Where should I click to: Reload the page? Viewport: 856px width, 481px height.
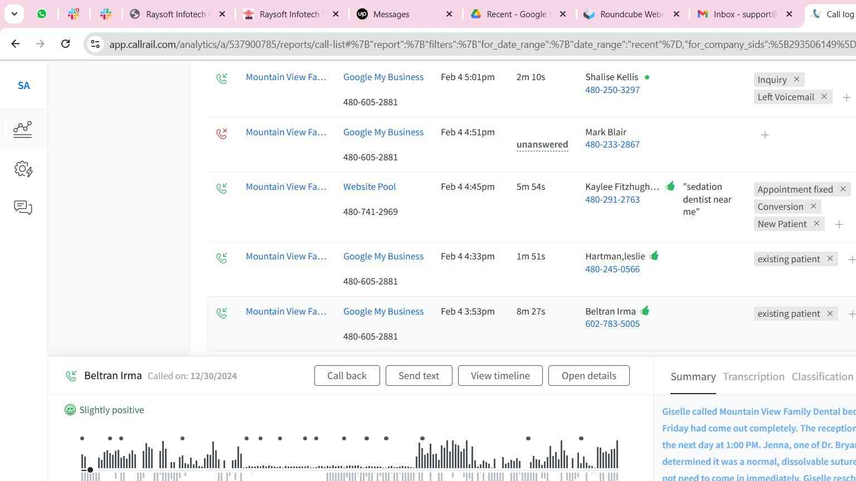pos(65,43)
